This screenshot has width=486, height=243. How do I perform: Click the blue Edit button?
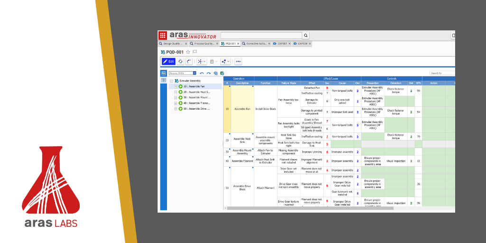(x=168, y=61)
